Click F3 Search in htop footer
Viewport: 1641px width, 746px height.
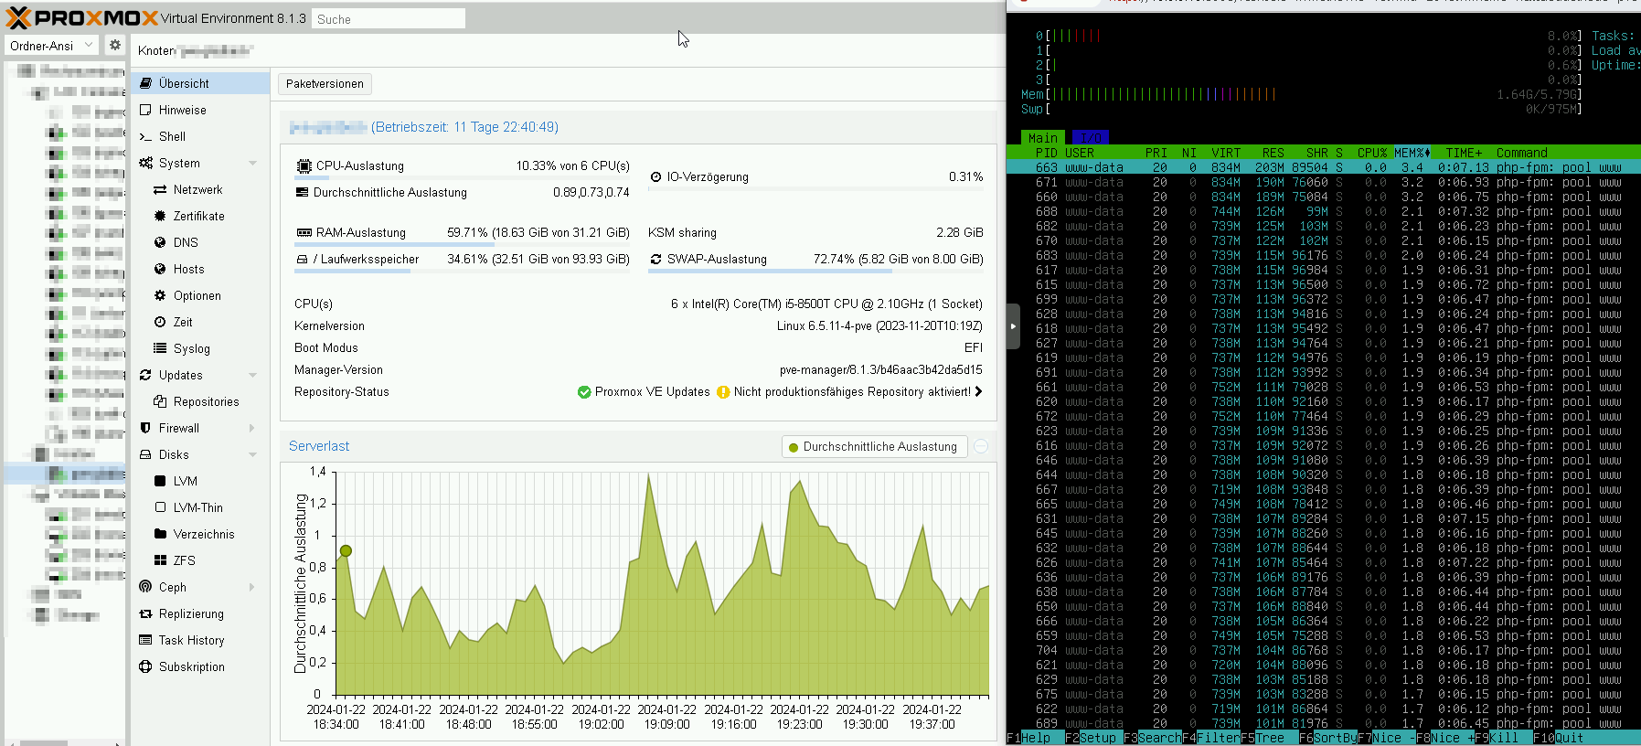tap(1153, 738)
